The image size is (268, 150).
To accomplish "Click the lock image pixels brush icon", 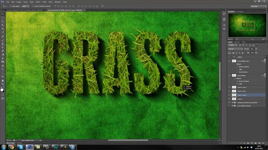I will tap(236, 53).
